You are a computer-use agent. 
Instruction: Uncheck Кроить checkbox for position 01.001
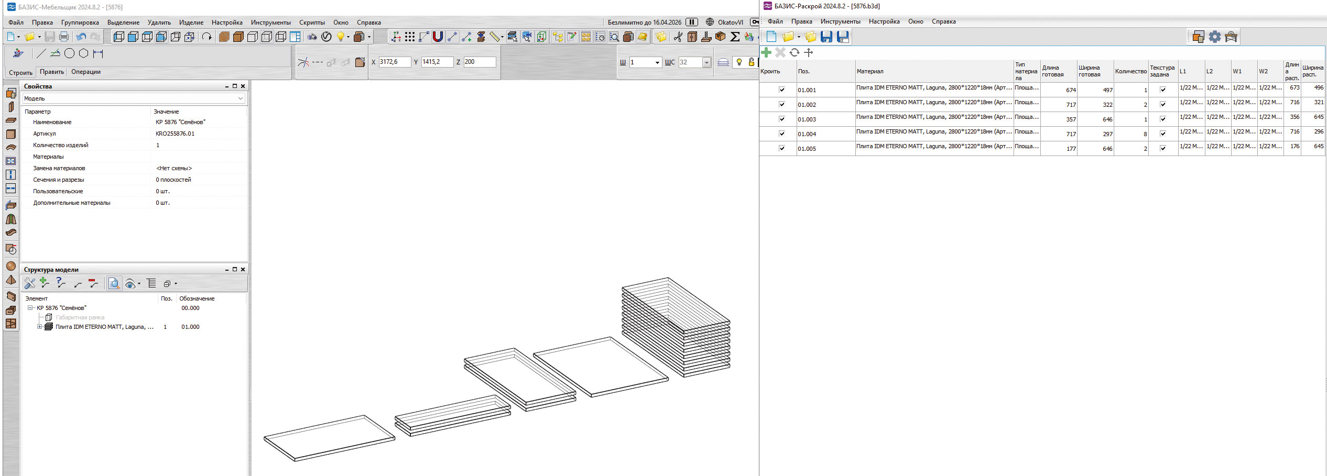point(782,90)
